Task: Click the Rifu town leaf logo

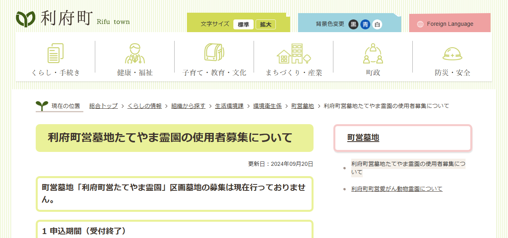Action: click(26, 19)
